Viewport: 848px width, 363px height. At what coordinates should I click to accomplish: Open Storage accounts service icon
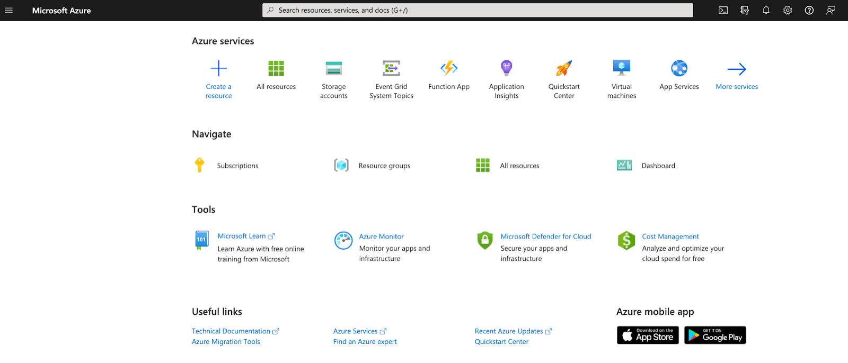click(334, 68)
